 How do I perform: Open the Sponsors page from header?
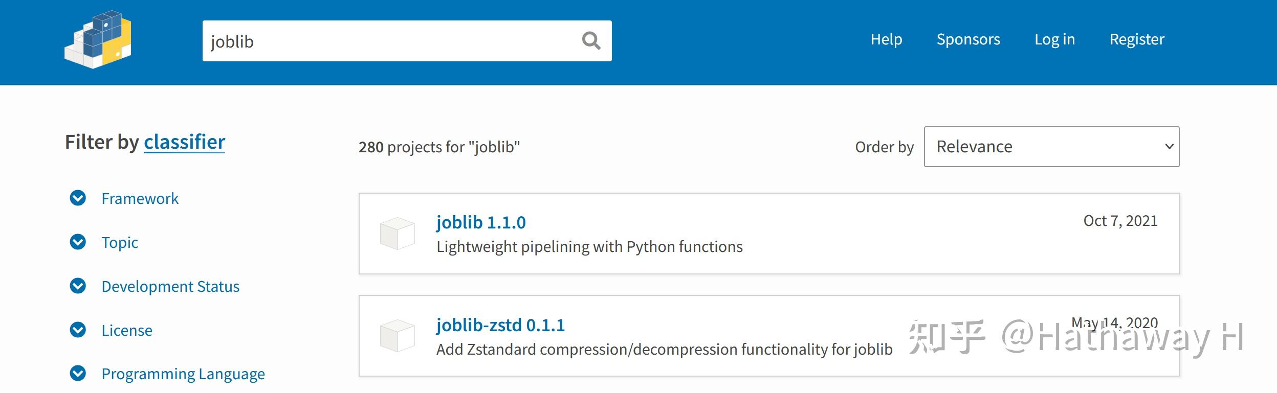pyautogui.click(x=968, y=39)
